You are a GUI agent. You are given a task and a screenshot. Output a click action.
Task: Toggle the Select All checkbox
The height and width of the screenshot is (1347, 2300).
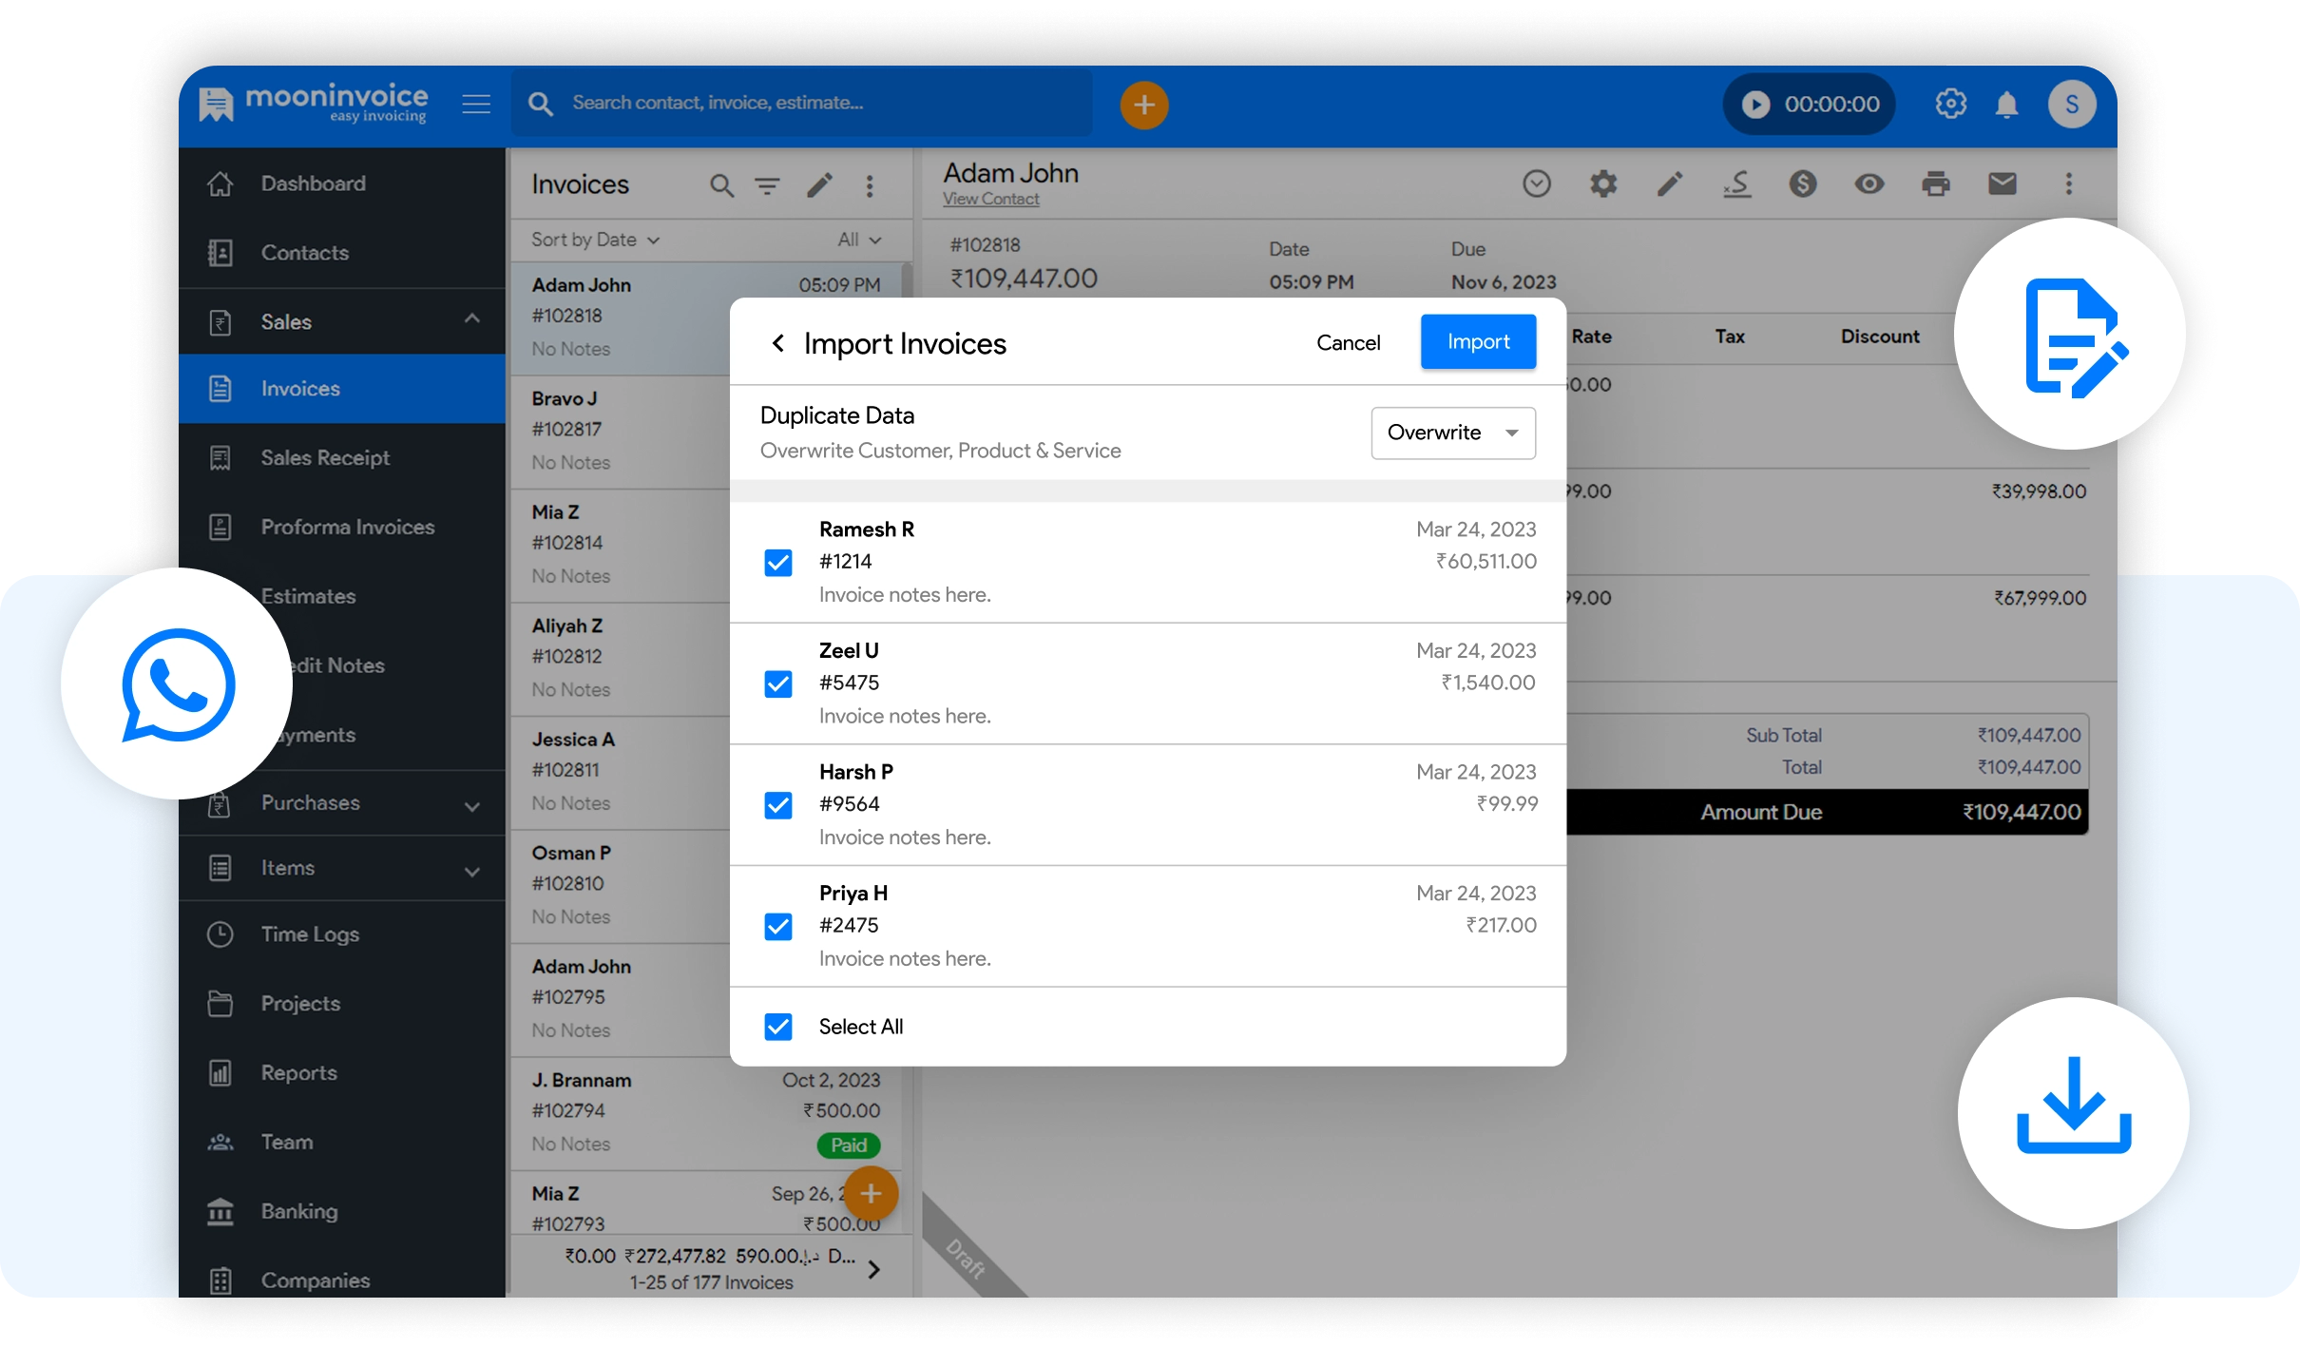(777, 1027)
